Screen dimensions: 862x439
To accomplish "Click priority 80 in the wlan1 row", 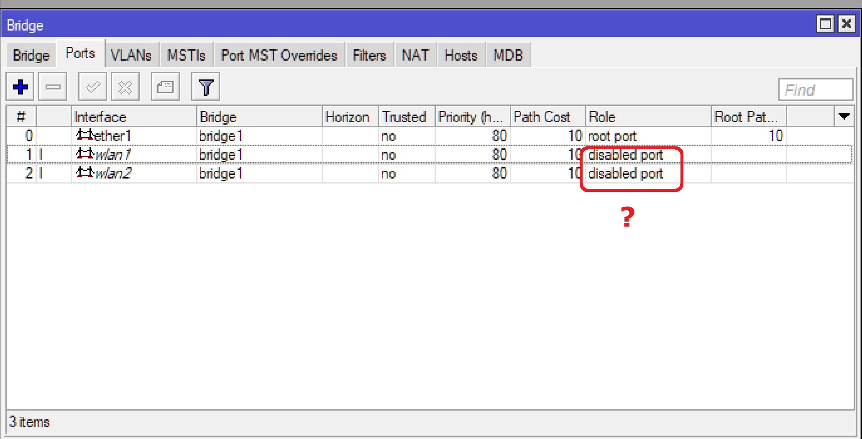I will pyautogui.click(x=499, y=154).
